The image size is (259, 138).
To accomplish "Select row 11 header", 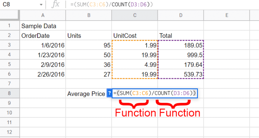I will click(x=9, y=122).
